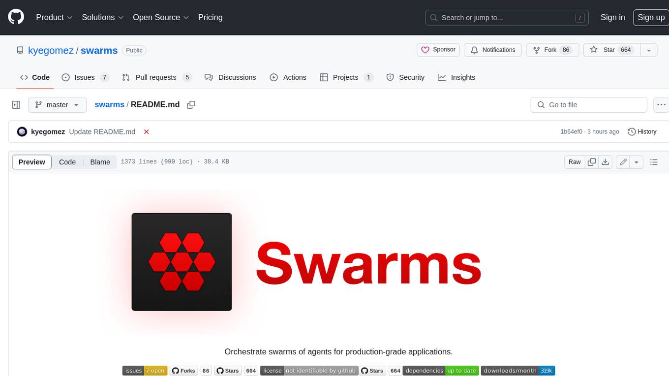Focus the Go to file search box
Screen dimensions: 669x376
[x=589, y=105]
